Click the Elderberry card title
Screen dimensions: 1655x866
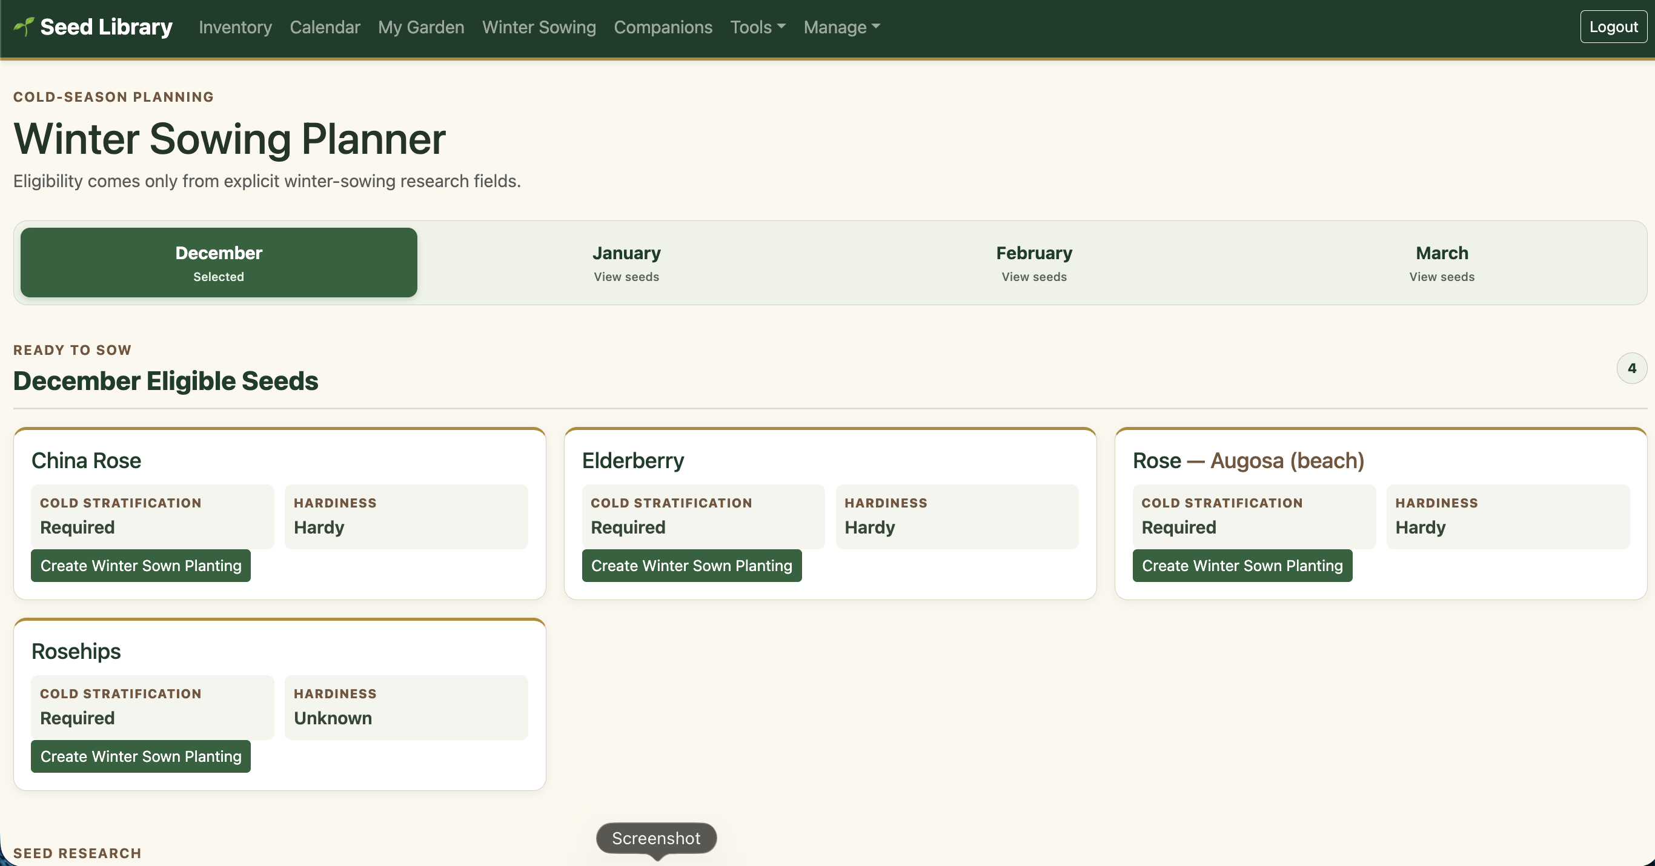(633, 461)
